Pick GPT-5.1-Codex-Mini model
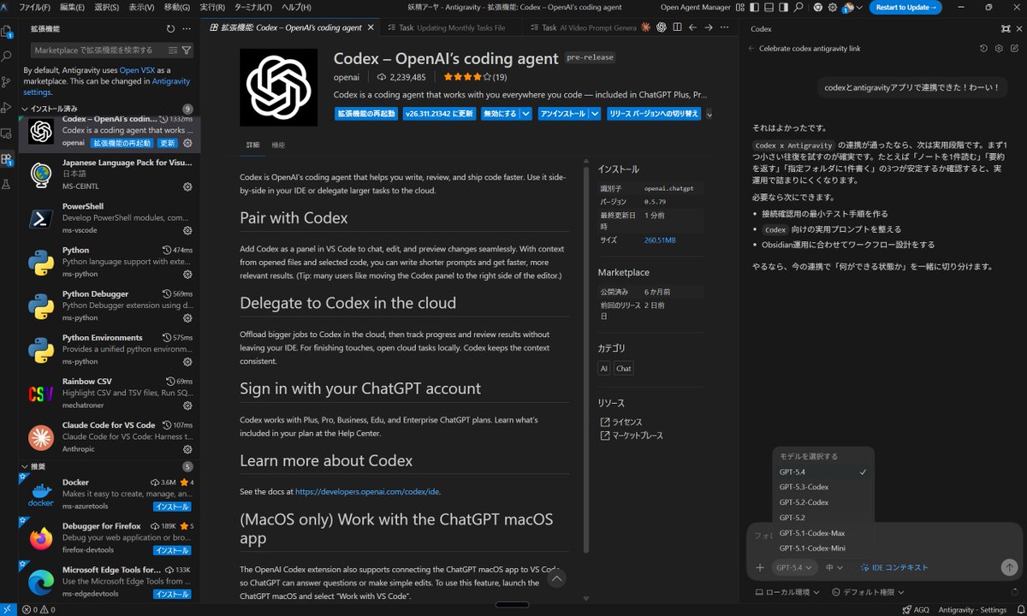 pos(823,548)
